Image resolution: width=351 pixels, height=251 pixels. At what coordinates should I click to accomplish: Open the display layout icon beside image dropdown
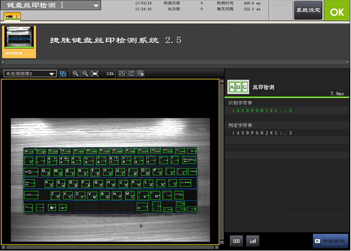(x=63, y=73)
